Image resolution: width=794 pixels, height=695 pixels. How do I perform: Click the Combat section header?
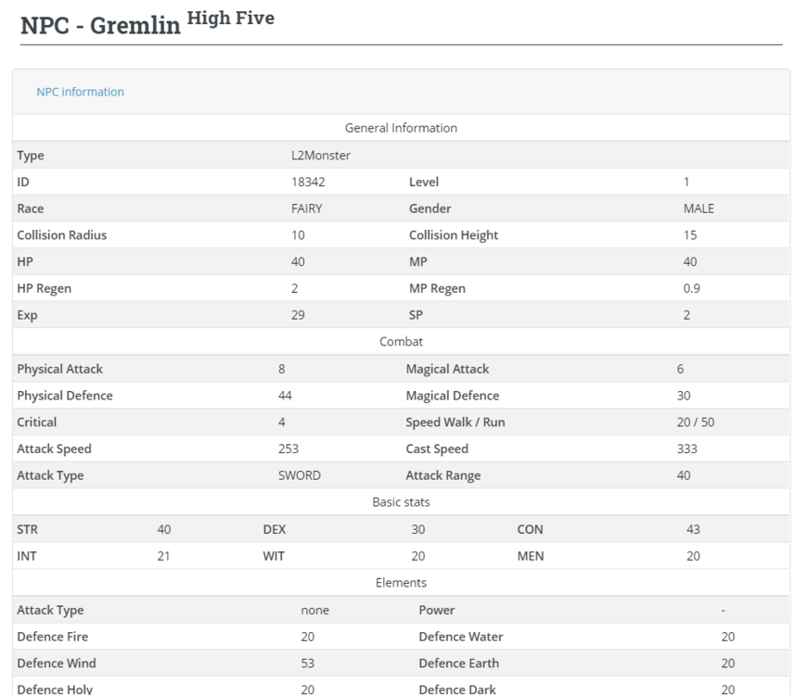pyautogui.click(x=401, y=342)
